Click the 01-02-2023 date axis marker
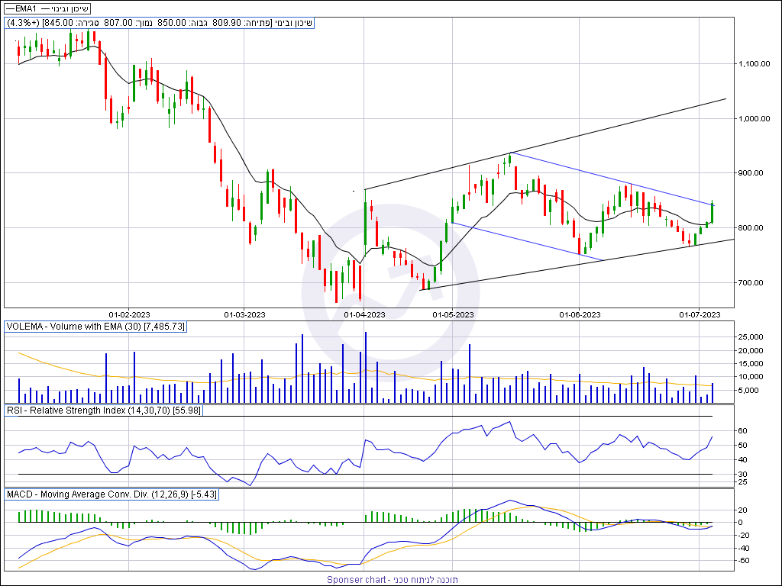This screenshot has height=586, width=782. click(129, 314)
